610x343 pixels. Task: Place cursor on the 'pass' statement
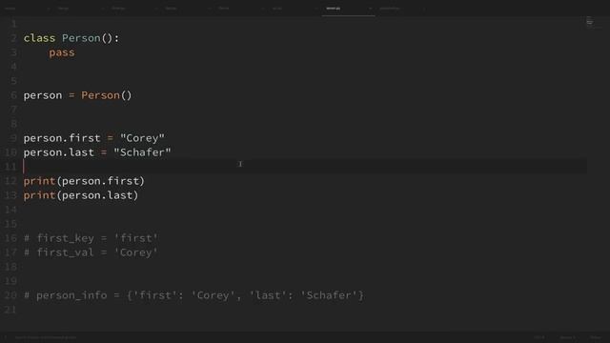coord(62,52)
